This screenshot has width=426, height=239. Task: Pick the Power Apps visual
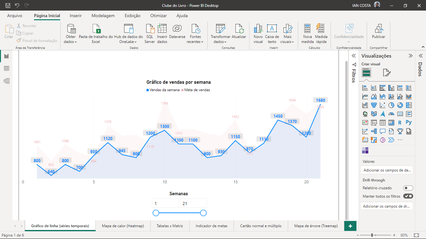(x=383, y=140)
